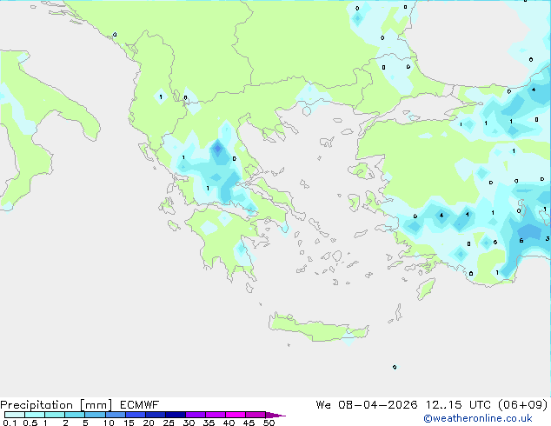Click the map value '3' at the right edge
Viewport: 551px width, 426px height.
[548, 239]
